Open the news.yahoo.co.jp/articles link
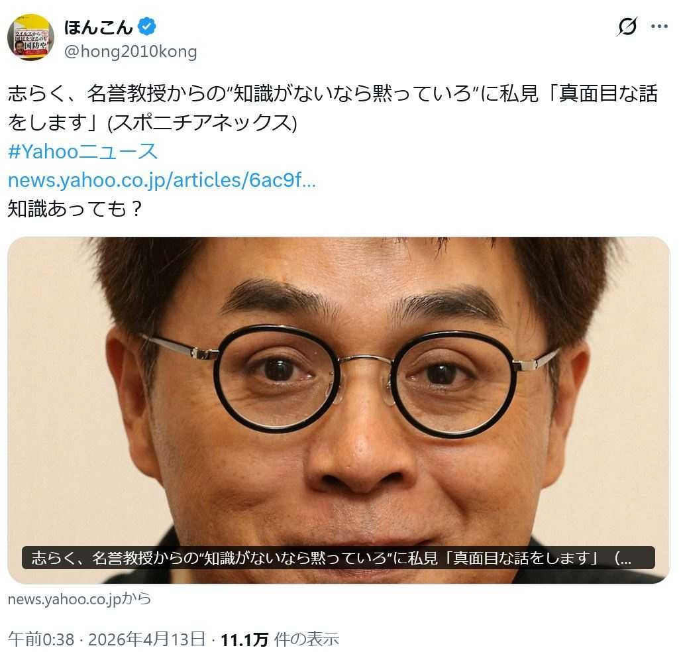The image size is (681, 656). click(162, 180)
